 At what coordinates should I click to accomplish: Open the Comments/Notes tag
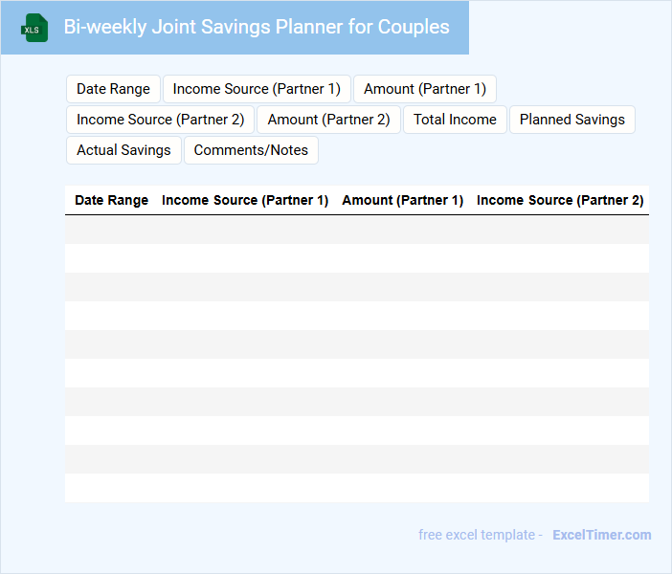[251, 150]
